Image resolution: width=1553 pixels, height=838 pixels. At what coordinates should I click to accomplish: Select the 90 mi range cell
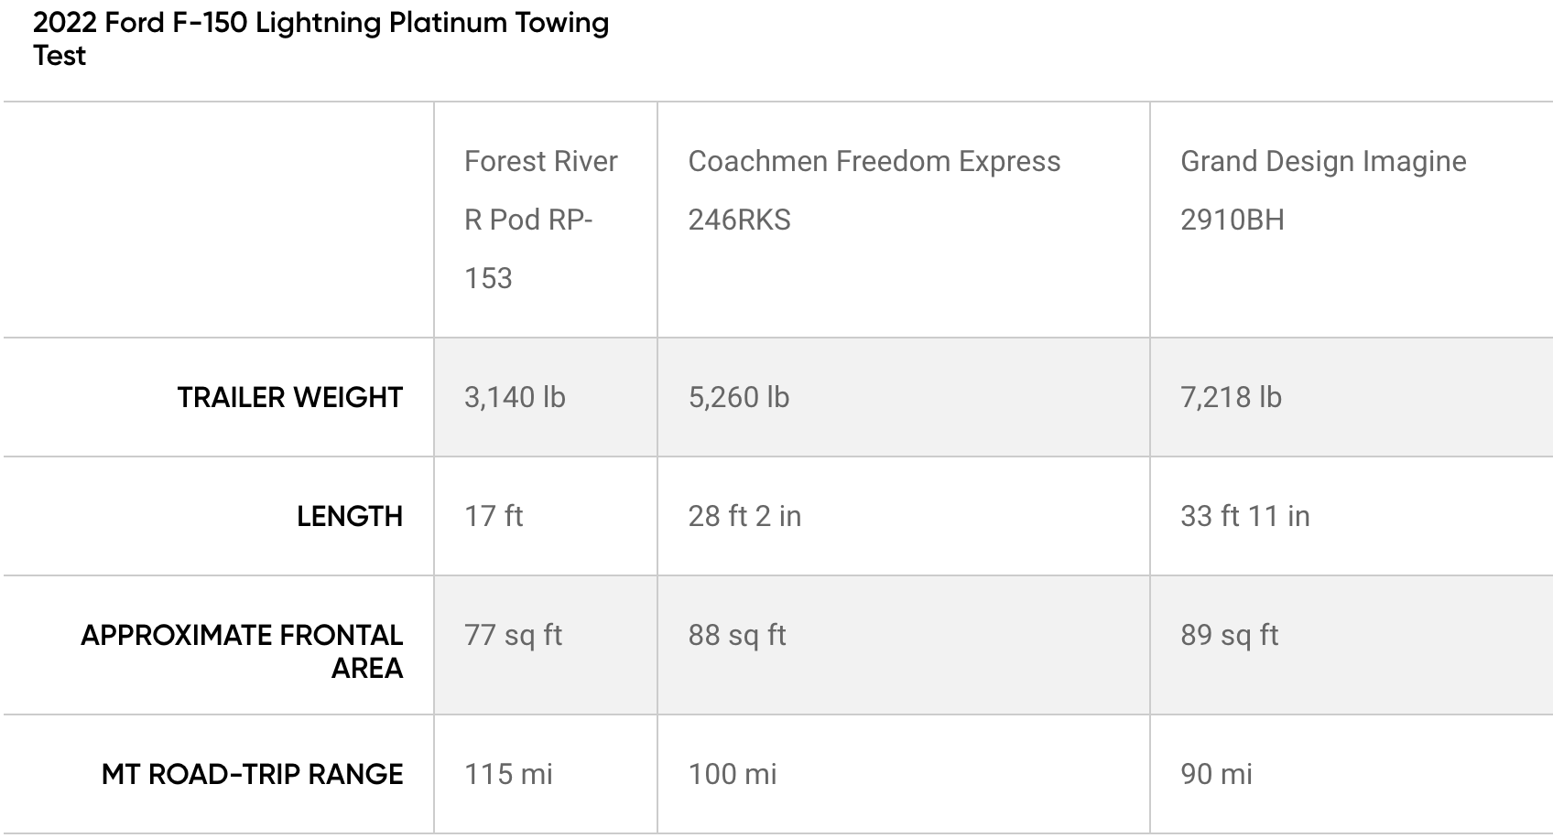pos(1216,774)
